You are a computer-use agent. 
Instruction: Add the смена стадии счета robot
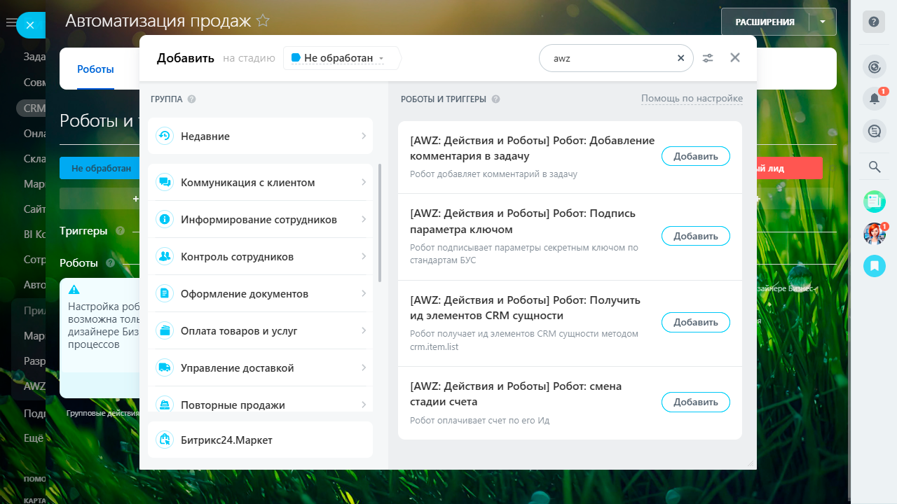695,402
